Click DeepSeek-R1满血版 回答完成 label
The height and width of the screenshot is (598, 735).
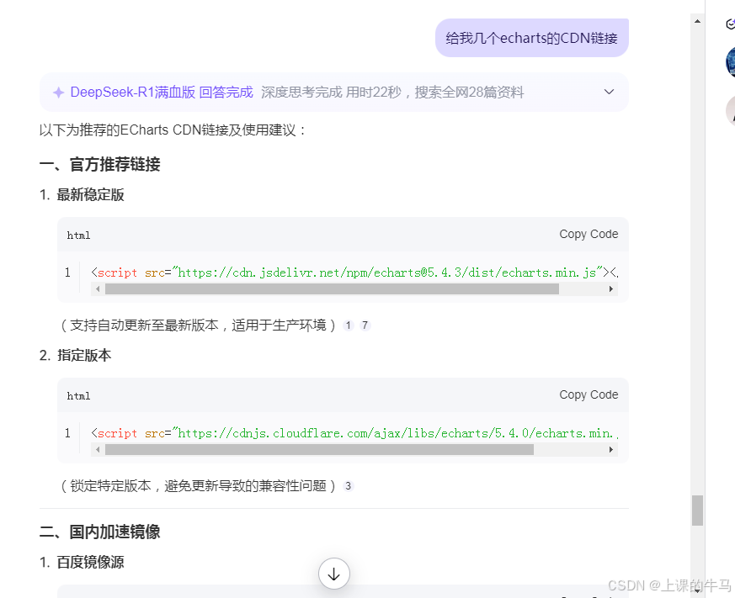pos(162,93)
